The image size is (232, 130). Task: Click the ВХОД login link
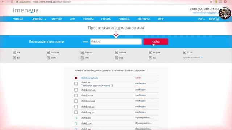212,19
